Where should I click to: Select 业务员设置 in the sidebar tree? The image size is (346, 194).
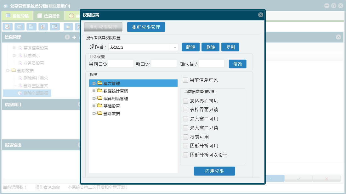pos(34,63)
